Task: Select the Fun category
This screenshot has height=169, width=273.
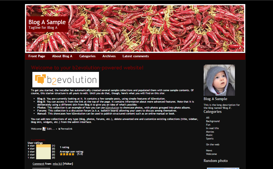Action: (208, 125)
